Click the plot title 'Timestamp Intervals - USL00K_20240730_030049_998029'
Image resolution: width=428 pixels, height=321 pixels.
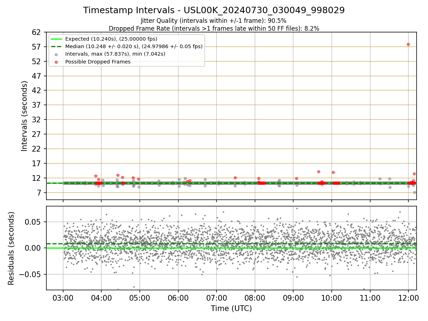[x=214, y=10]
